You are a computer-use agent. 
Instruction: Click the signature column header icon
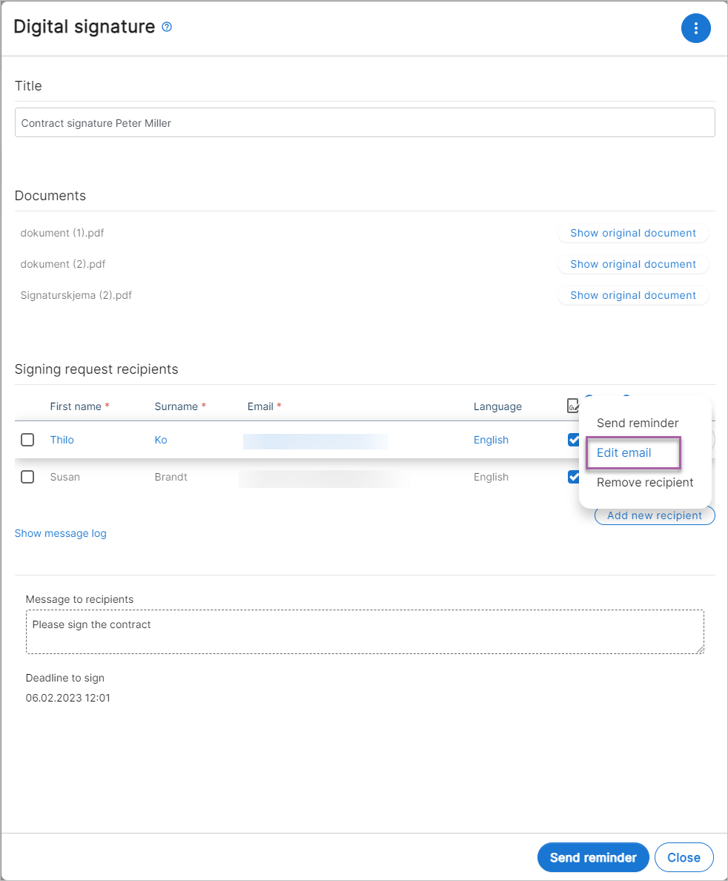(x=572, y=405)
